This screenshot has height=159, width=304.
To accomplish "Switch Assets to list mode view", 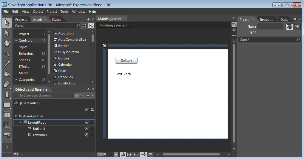I will click(91, 26).
